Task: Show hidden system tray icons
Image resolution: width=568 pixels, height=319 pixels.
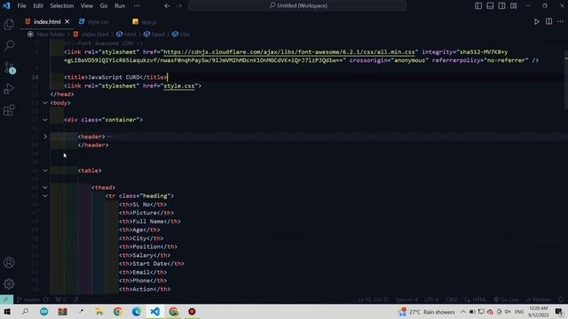Action: [463, 311]
